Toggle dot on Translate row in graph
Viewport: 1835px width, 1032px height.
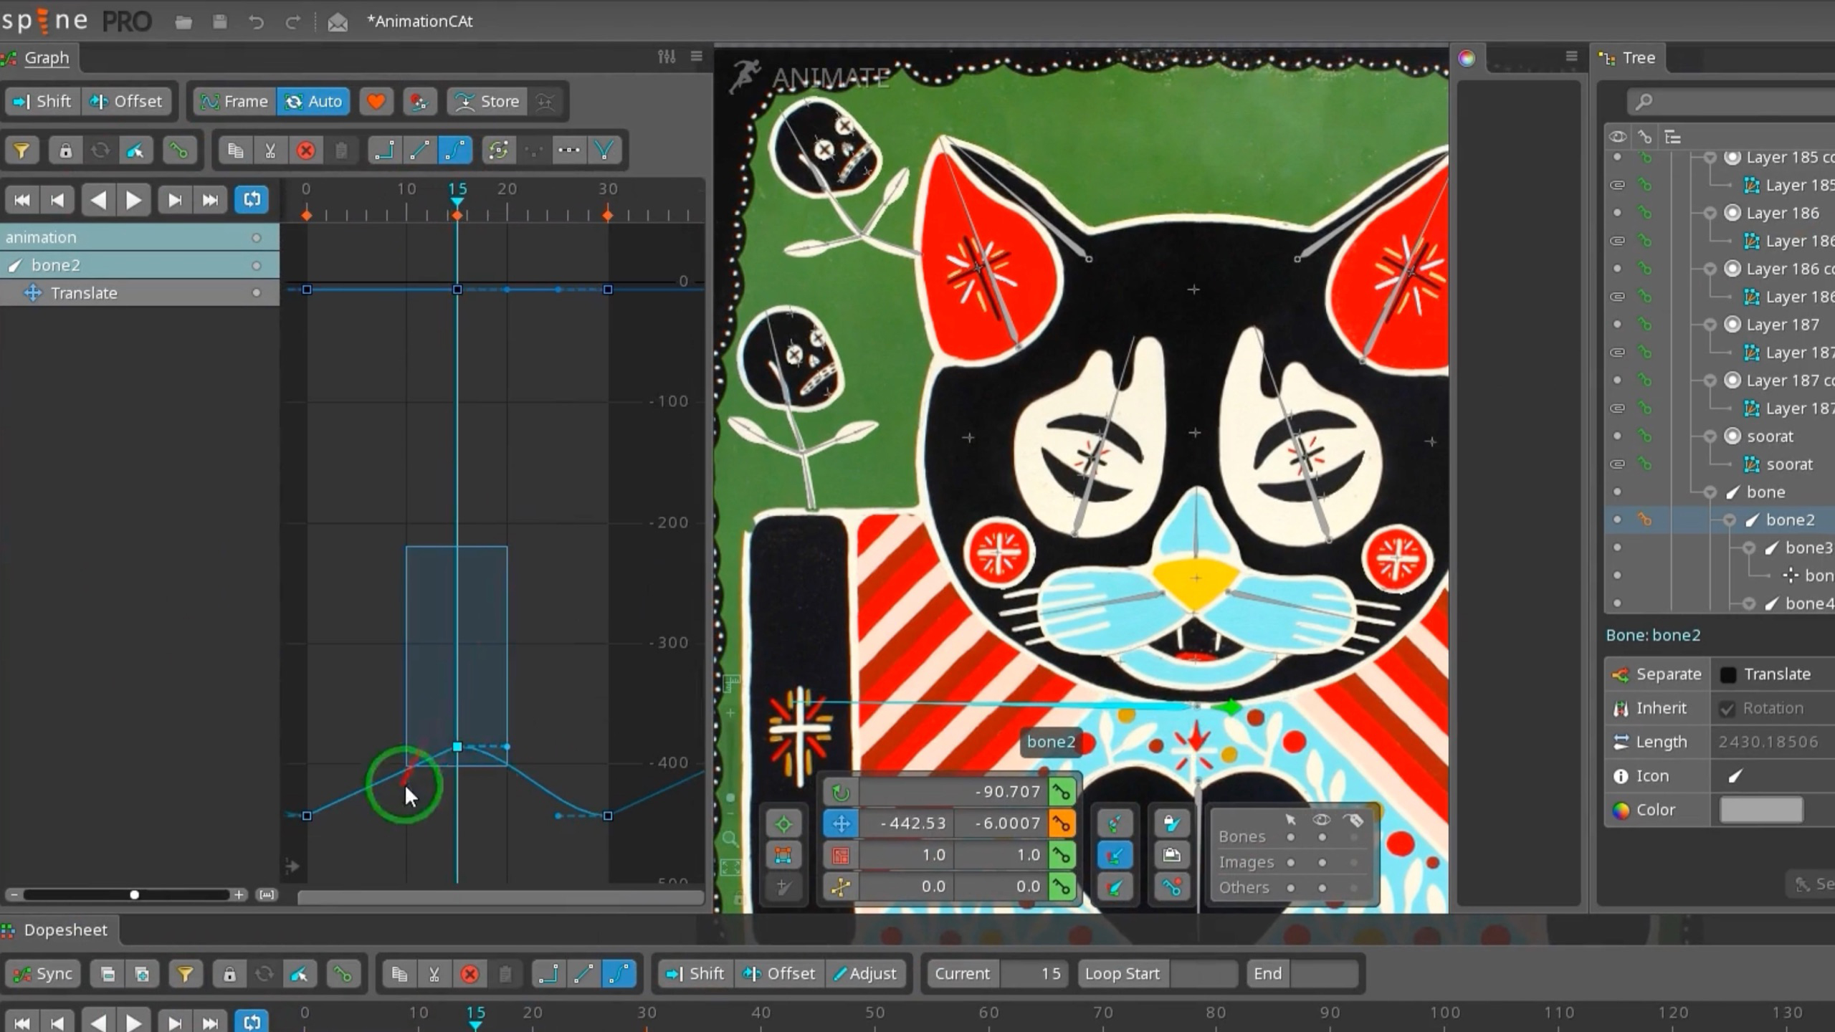click(x=256, y=293)
